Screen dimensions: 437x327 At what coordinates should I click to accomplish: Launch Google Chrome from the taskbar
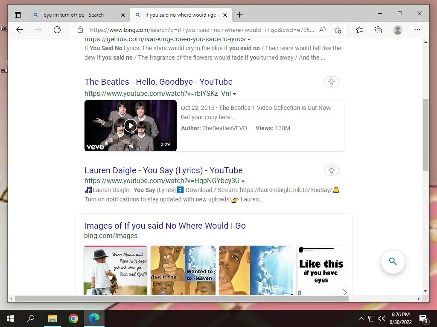pyautogui.click(x=73, y=318)
